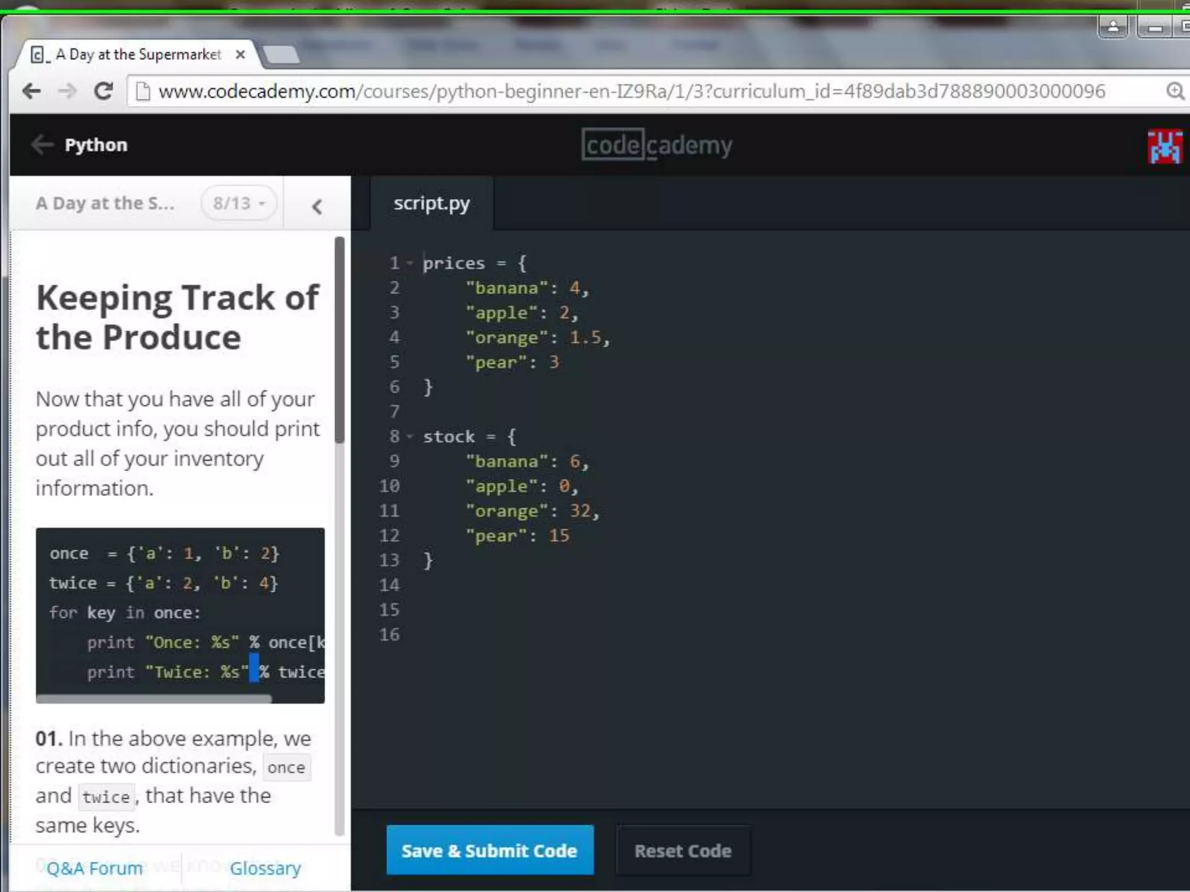Viewport: 1190px width, 892px height.
Task: Open the pixel avatar profile icon
Action: pyautogui.click(x=1164, y=146)
